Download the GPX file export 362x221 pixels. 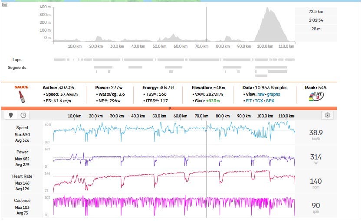[x=270, y=101]
